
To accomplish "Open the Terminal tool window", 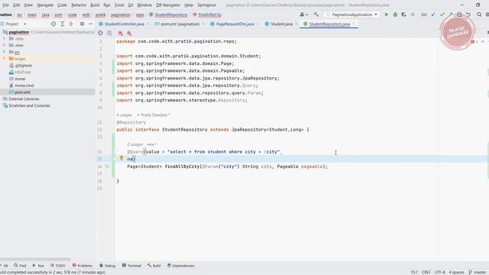I will pyautogui.click(x=131, y=265).
